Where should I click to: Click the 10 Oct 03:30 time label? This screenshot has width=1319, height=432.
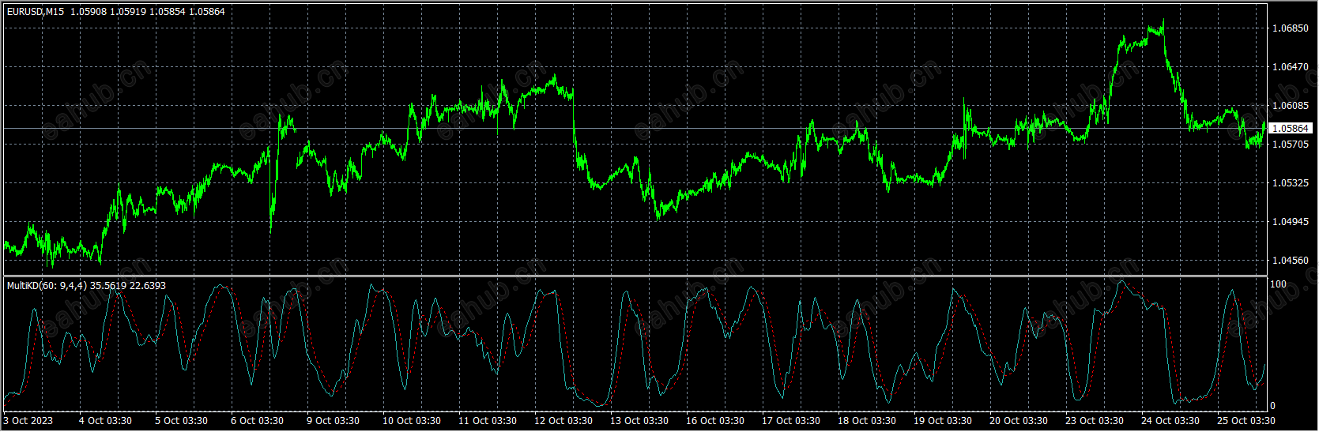412,421
